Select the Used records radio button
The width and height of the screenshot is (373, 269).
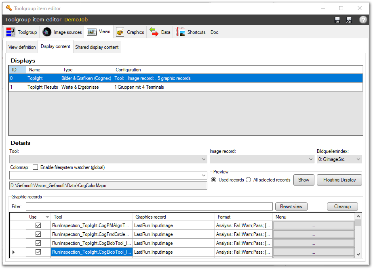[x=214, y=180]
